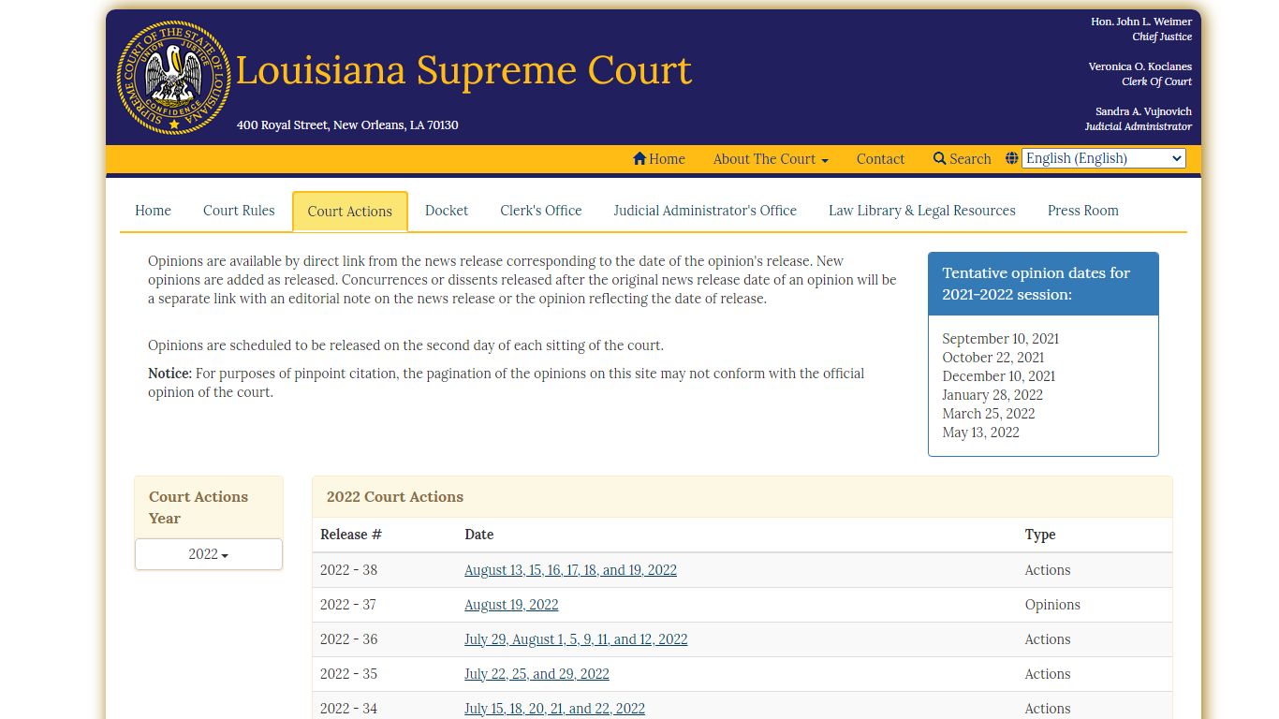Go to the Home tab
Viewport: 1279px width, 719px height.
153,211
